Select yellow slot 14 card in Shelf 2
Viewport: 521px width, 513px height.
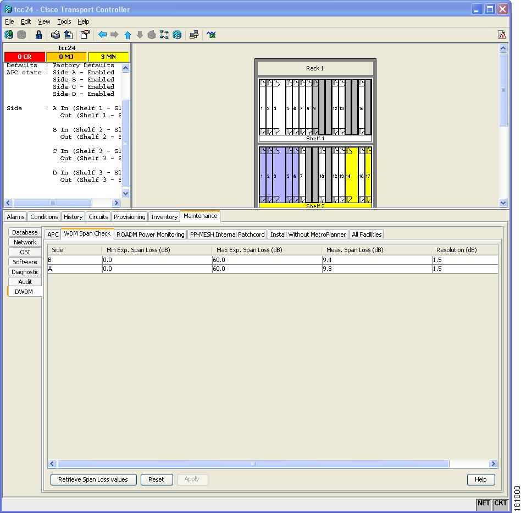click(x=351, y=176)
